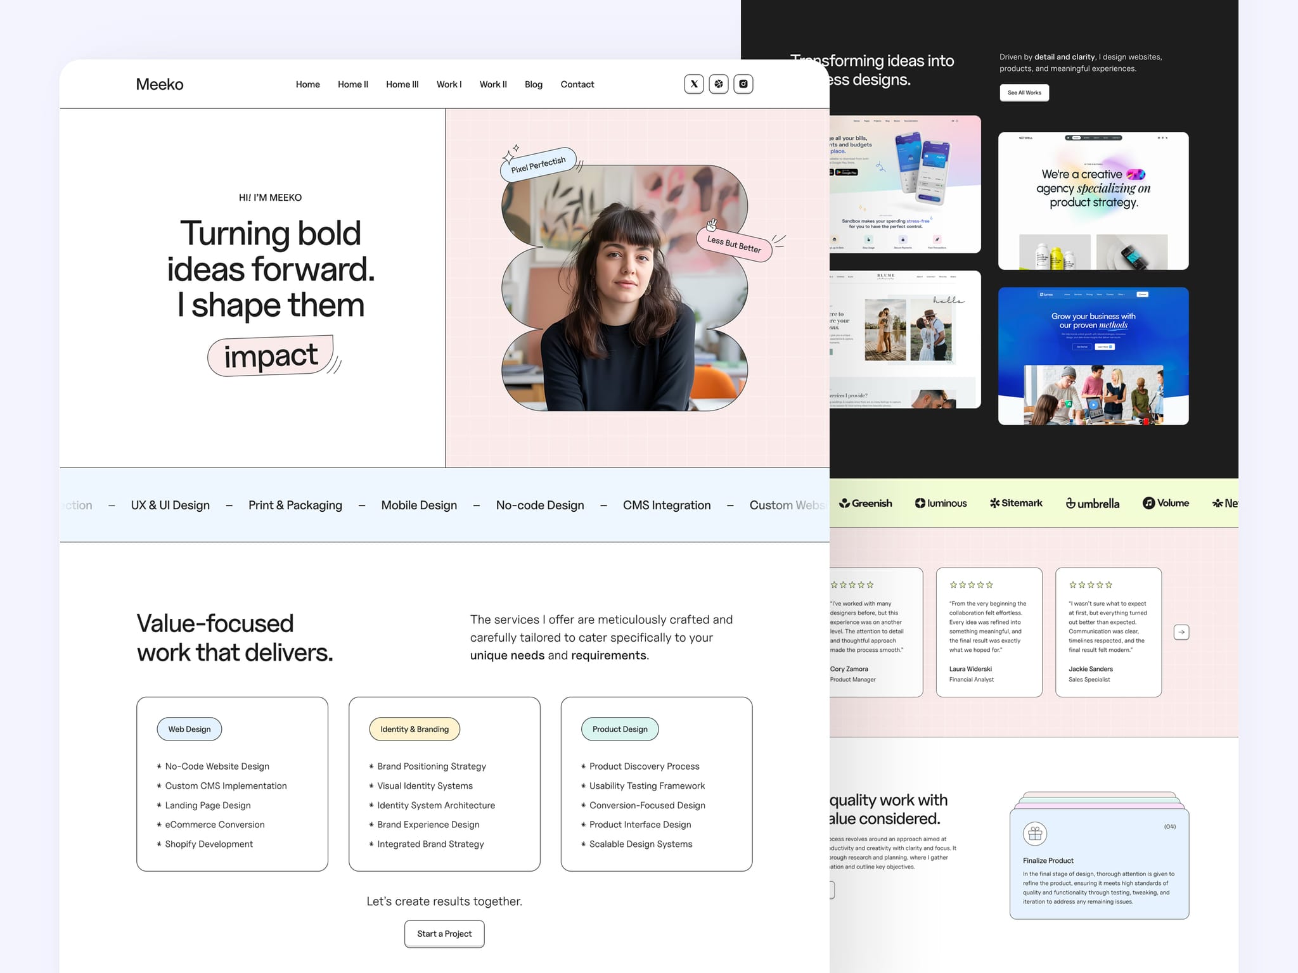Click 'No-code Design' in the marquee
Image resolution: width=1298 pixels, height=973 pixels.
[x=540, y=505]
